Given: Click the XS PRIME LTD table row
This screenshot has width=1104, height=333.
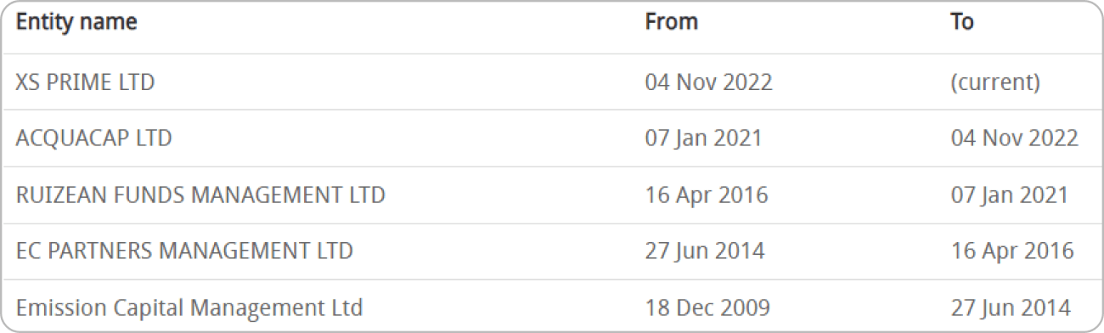Looking at the screenshot, I should coord(552,82).
